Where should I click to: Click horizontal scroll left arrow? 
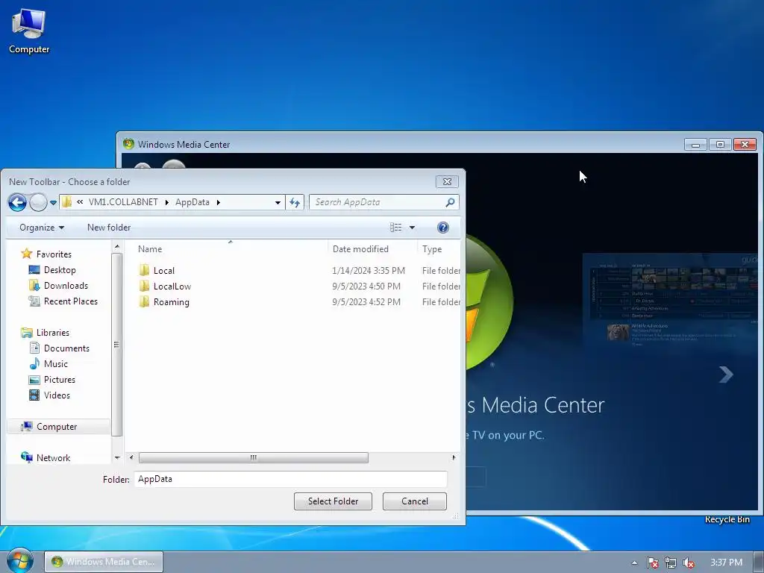click(131, 457)
